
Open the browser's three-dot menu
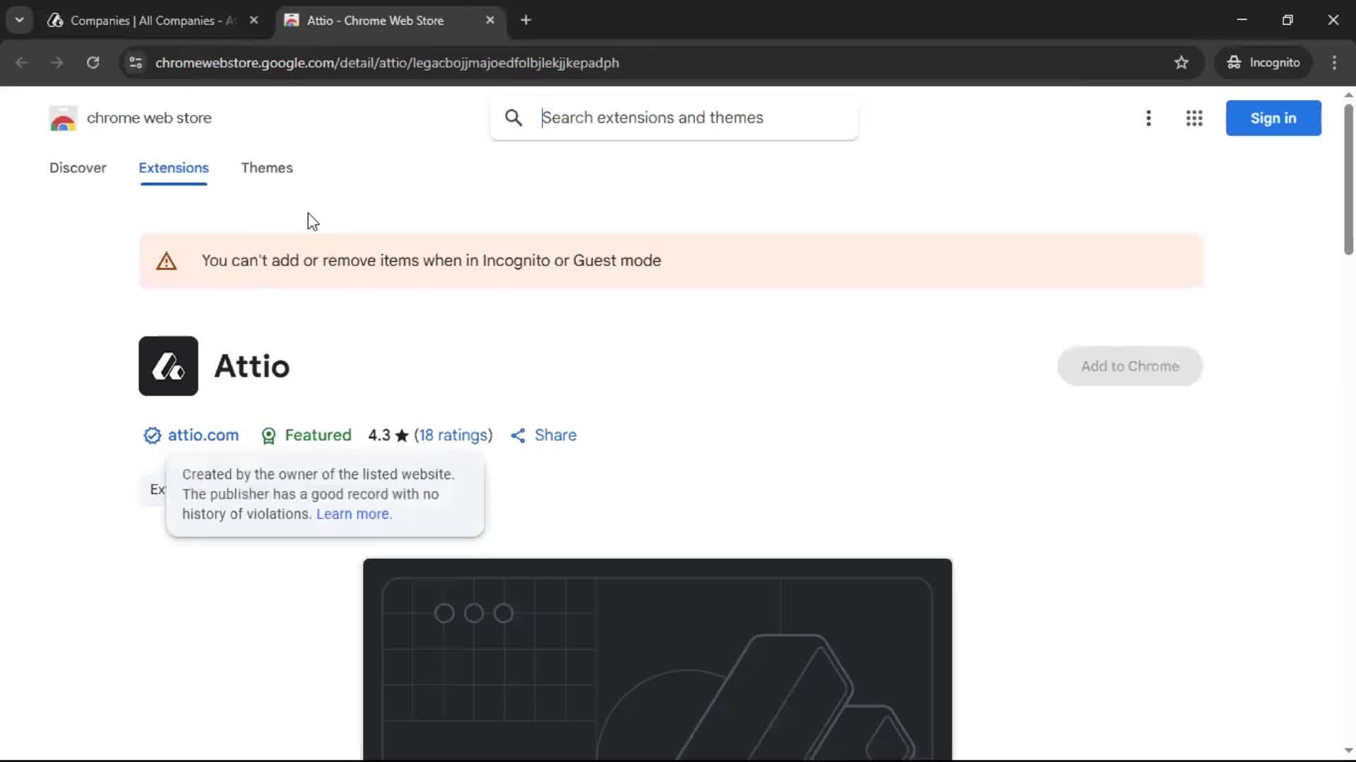coord(1336,62)
